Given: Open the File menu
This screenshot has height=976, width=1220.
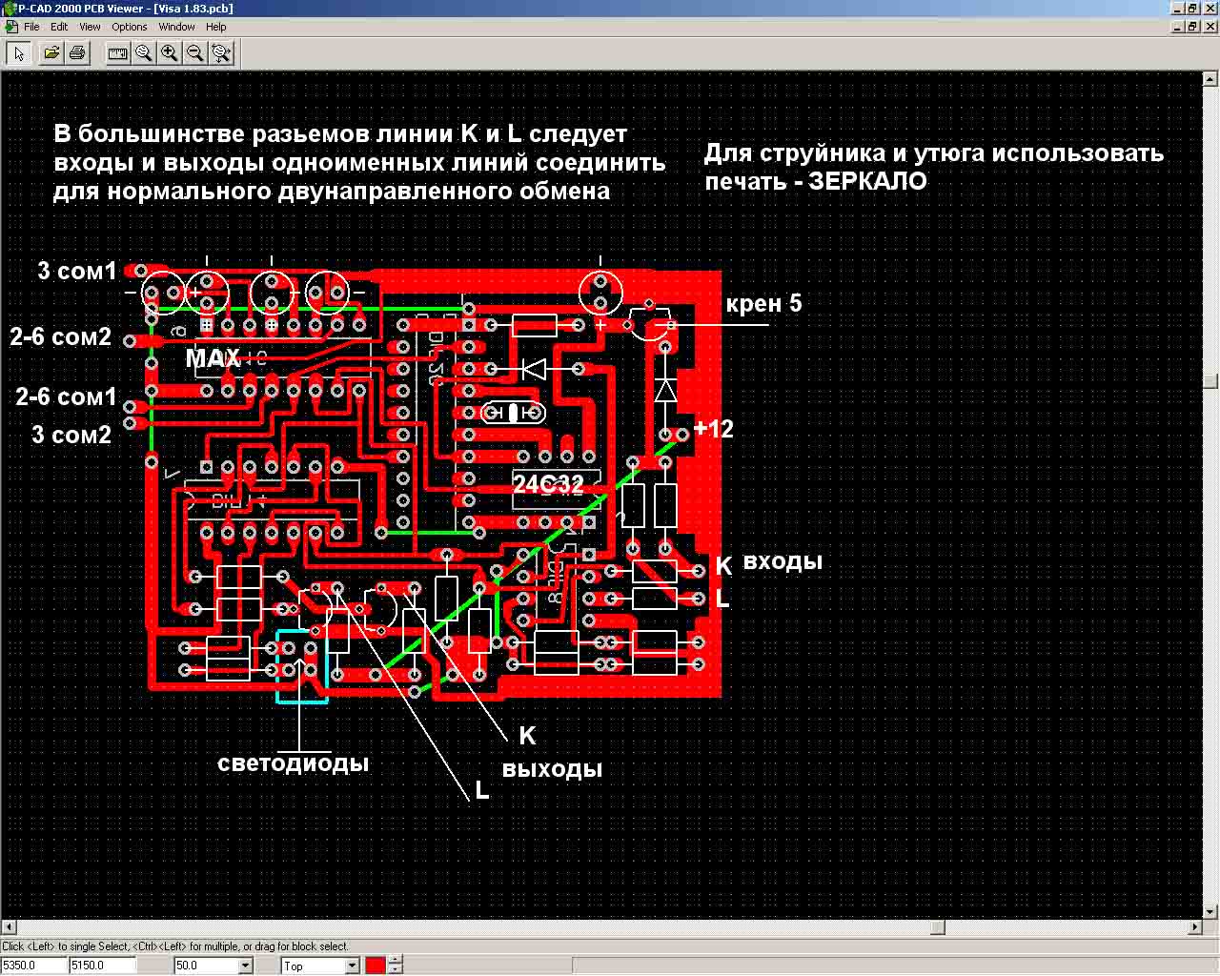Looking at the screenshot, I should click(31, 27).
